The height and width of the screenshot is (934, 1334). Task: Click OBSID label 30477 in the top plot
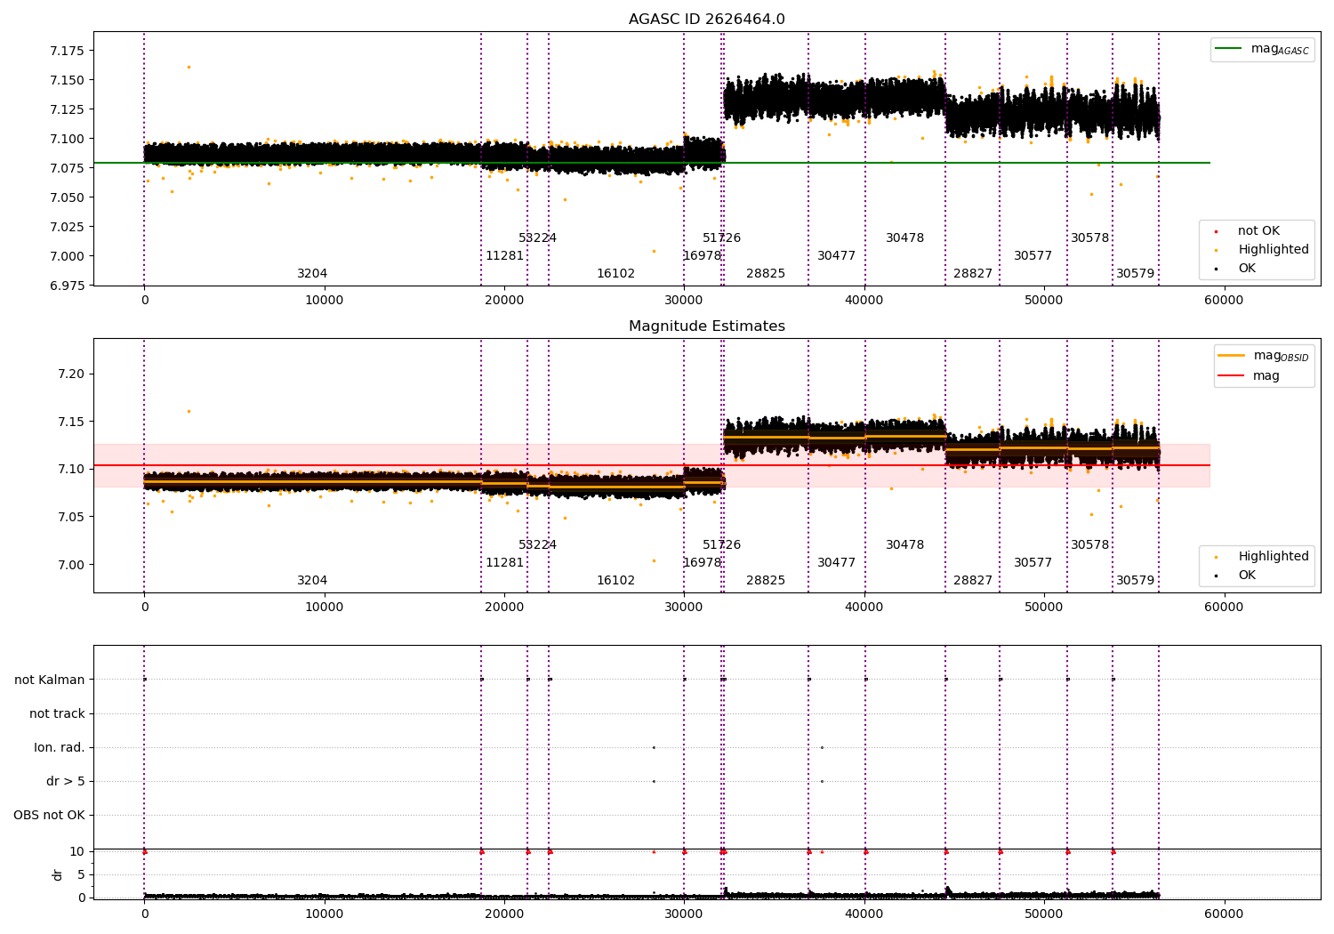click(x=836, y=256)
